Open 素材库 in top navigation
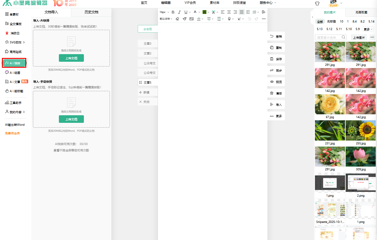This screenshot has width=377, height=240. tap(215, 3)
